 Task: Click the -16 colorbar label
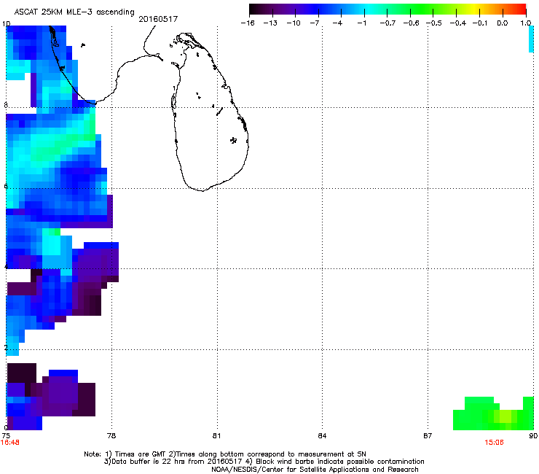point(248,23)
